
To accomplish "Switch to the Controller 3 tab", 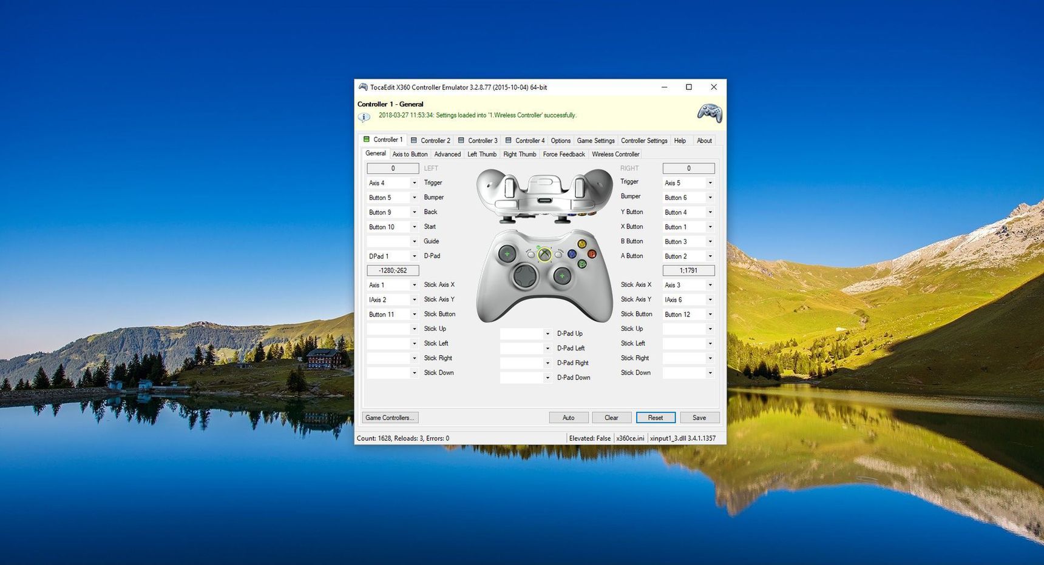I will [478, 141].
